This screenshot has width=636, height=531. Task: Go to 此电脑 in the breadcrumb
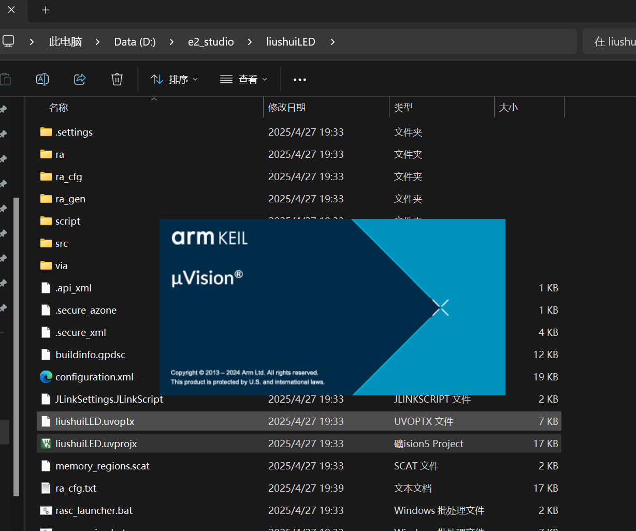65,42
